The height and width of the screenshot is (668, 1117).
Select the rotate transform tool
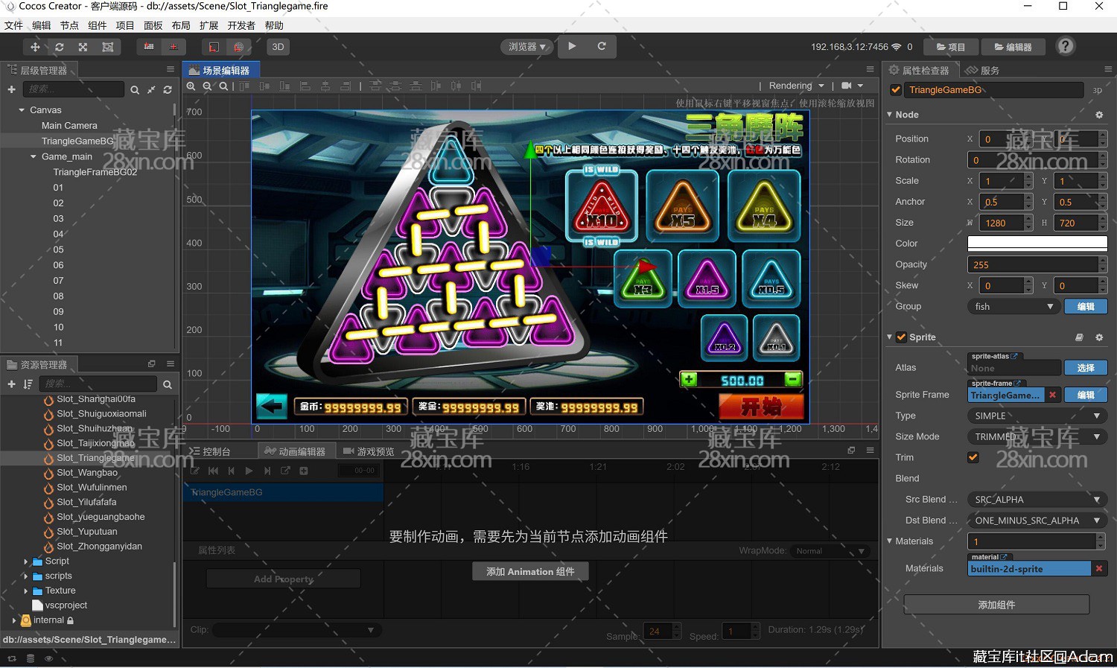(x=60, y=47)
